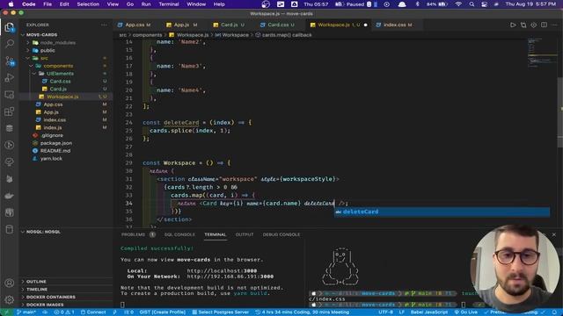Open the Manage settings gear
The width and height of the screenshot is (563, 316).
coord(10,299)
